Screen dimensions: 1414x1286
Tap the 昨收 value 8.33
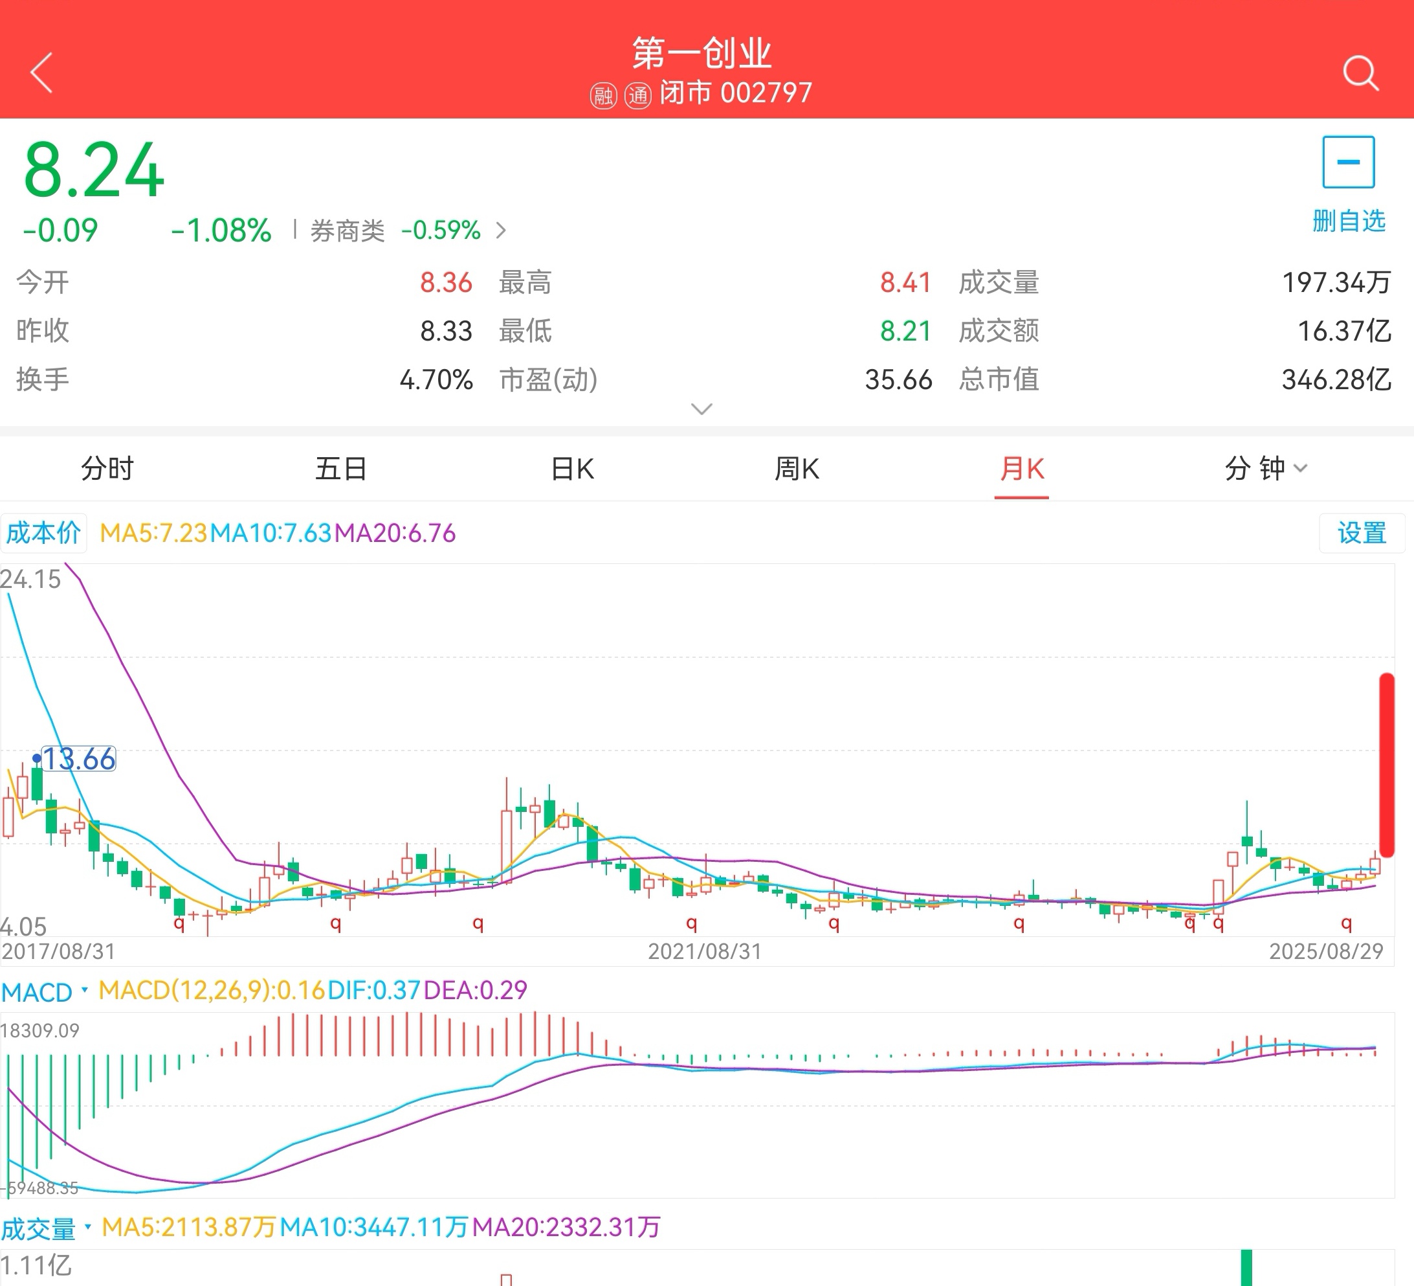pyautogui.click(x=446, y=331)
